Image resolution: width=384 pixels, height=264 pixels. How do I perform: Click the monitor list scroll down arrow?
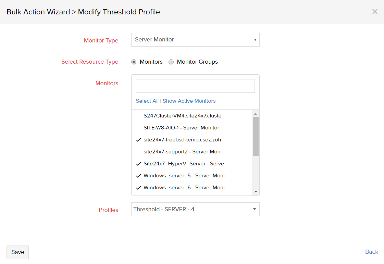[256, 191]
